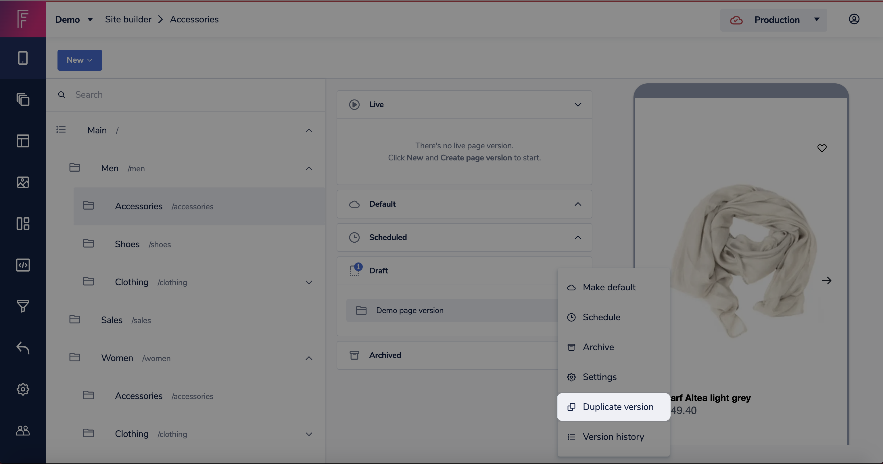This screenshot has width=883, height=464.
Task: Open the code editor icon in sidebar
Action: [23, 265]
